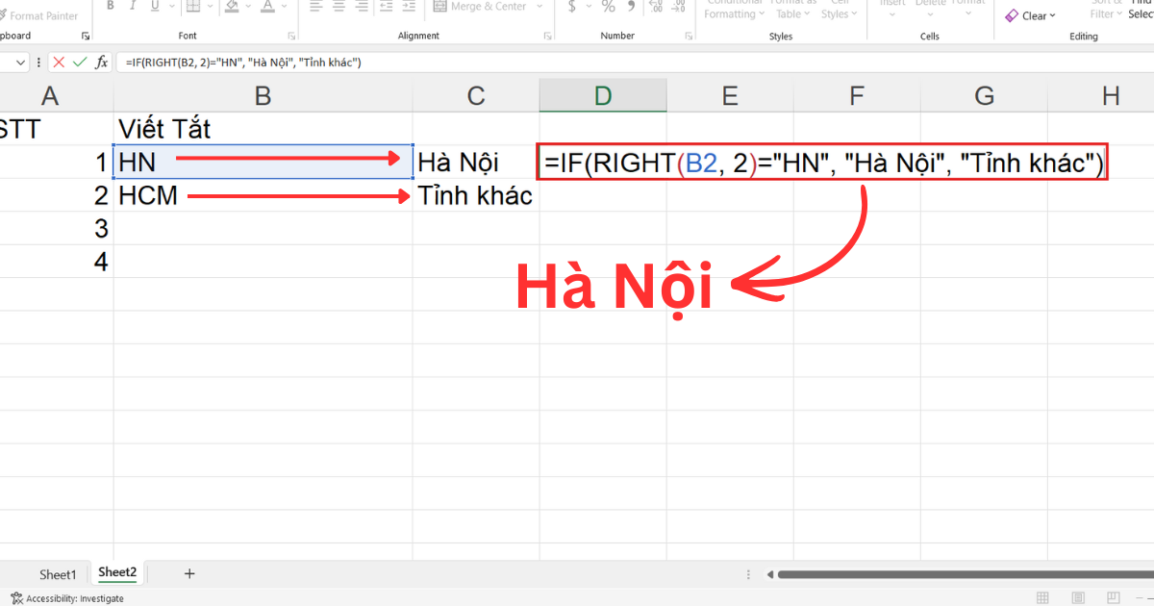Apply italic formatting
Screen dimensions: 1154x606
click(x=132, y=7)
